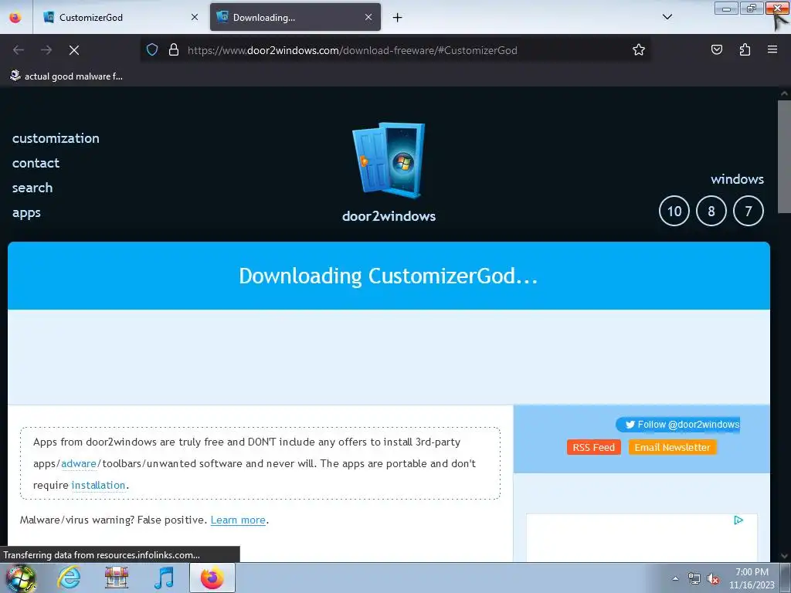Viewport: 791px width, 593px height.
Task: Click the 'Downloading CustomizerGod...' heading
Action: (x=389, y=276)
